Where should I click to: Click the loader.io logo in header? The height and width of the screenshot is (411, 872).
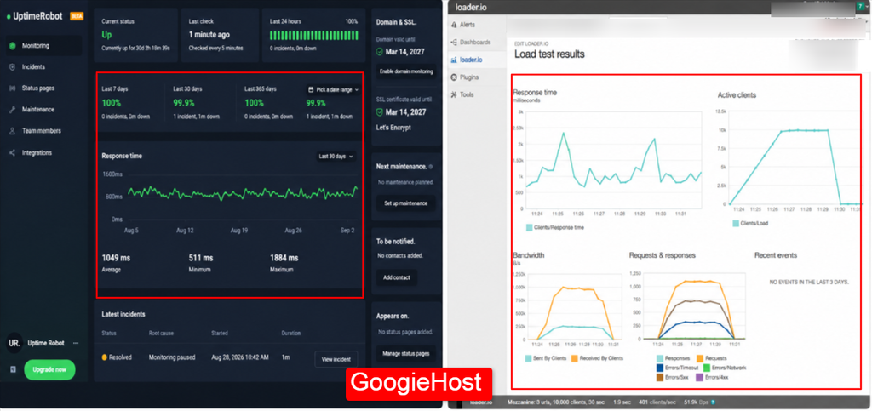pyautogui.click(x=470, y=7)
